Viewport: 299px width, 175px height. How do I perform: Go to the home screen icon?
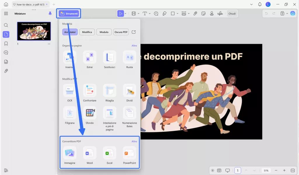[x=6, y=4]
